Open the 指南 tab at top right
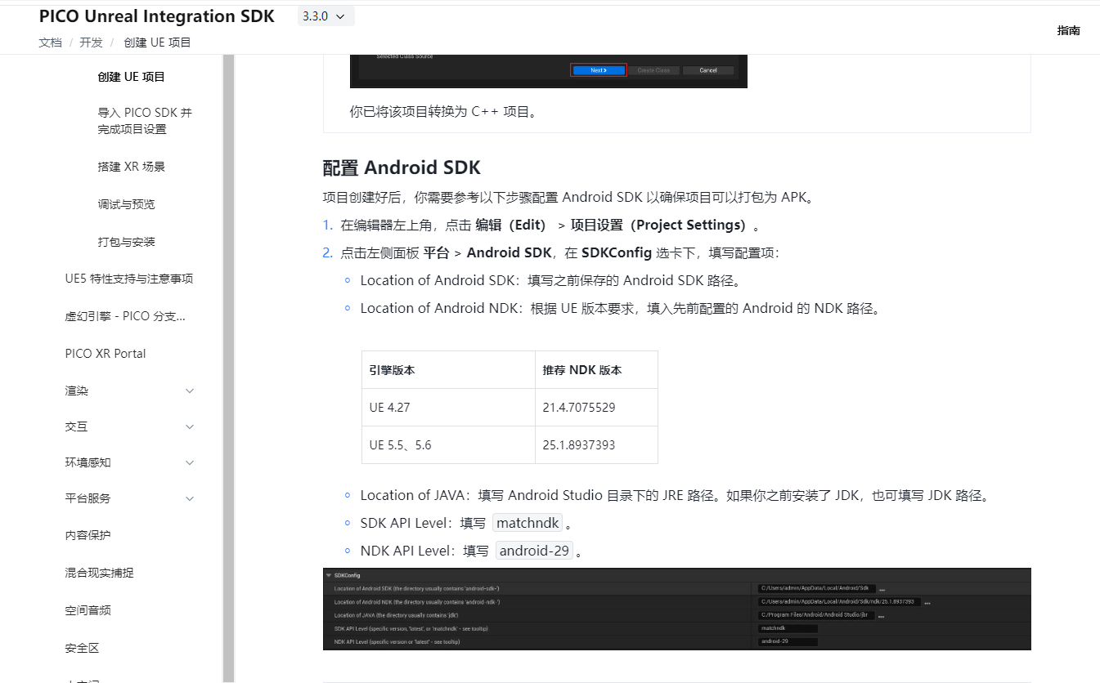 (1068, 30)
